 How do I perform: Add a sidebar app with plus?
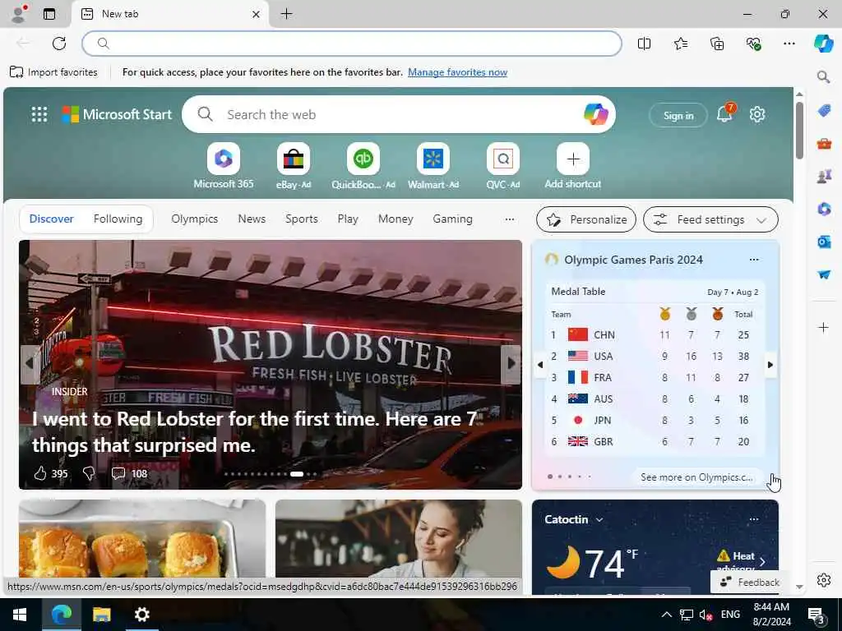click(x=824, y=327)
